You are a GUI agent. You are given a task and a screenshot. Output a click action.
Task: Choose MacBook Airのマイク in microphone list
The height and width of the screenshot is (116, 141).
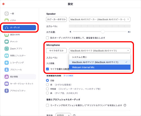point(100,62)
